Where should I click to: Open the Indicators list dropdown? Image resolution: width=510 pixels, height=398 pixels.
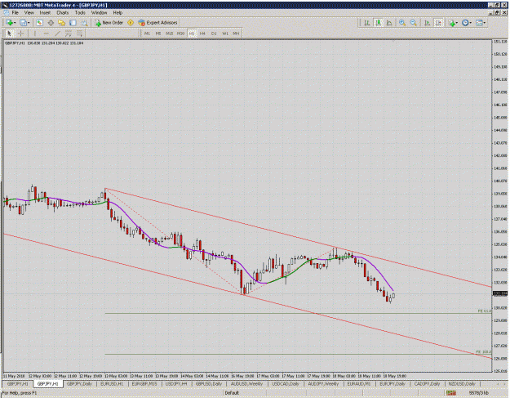point(453,22)
